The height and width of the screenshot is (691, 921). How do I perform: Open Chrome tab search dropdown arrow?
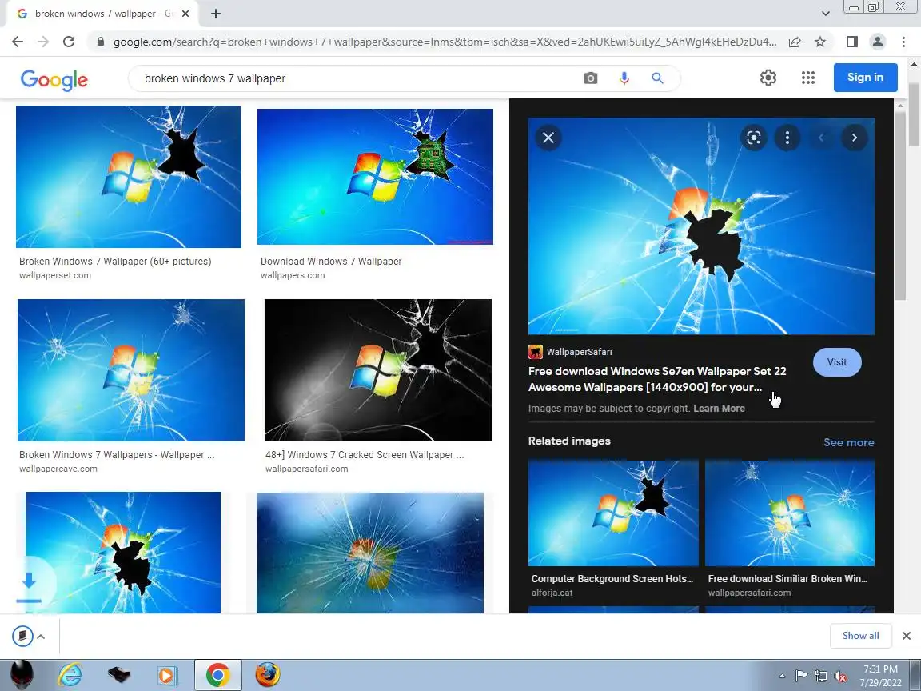[x=825, y=13]
